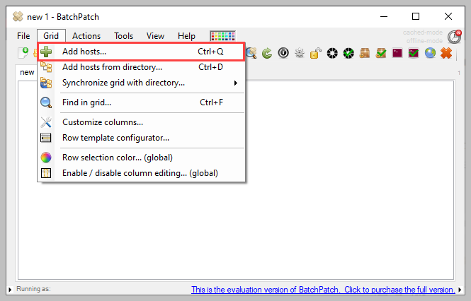471x301 pixels.
Task: Click the orange X toolbar icon
Action: coord(446,53)
